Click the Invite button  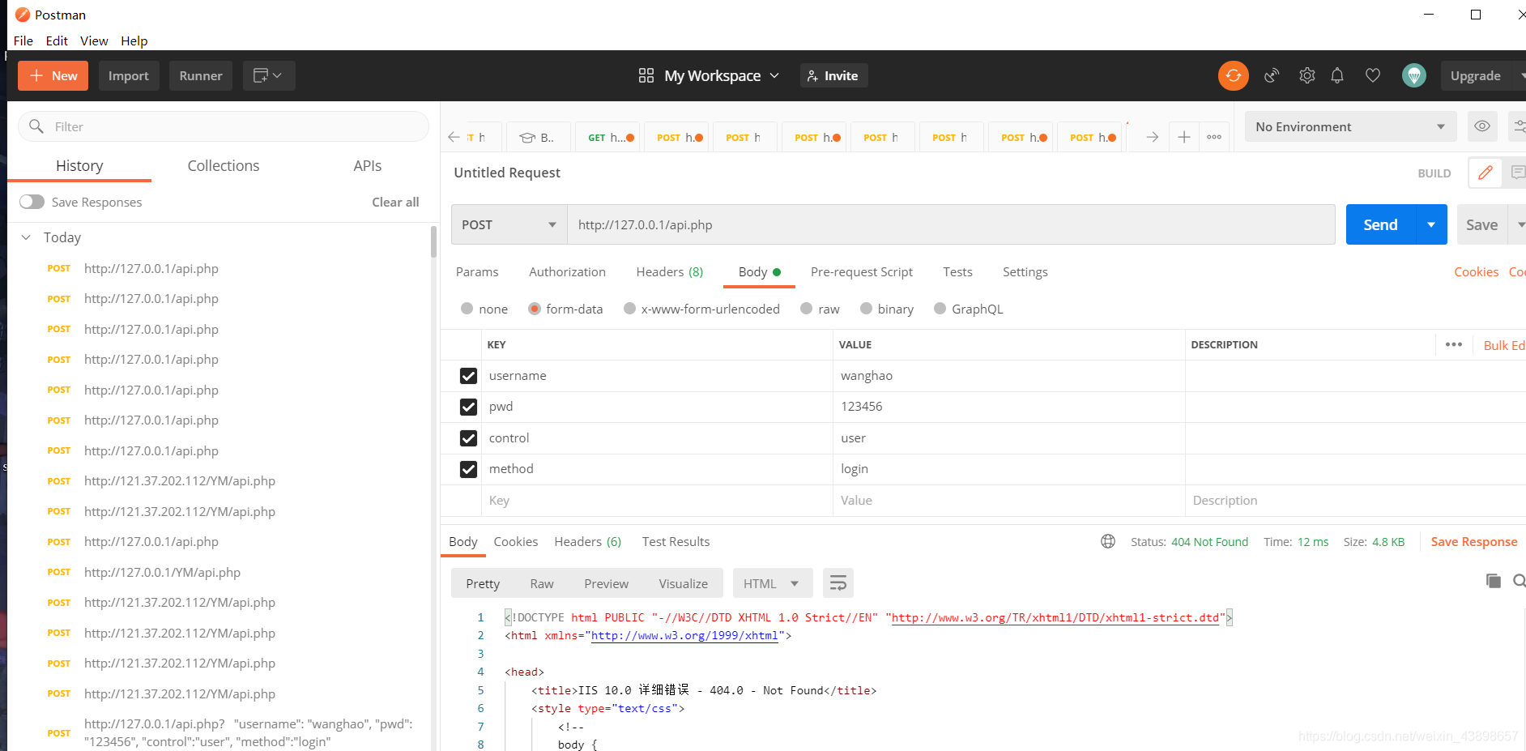pyautogui.click(x=833, y=75)
